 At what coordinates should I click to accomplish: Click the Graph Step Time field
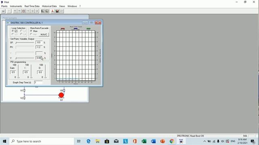[38, 82]
